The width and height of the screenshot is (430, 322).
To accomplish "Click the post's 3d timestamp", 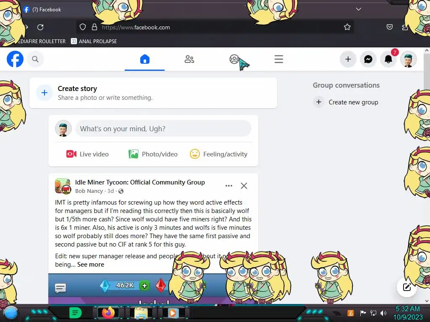I will click(110, 191).
